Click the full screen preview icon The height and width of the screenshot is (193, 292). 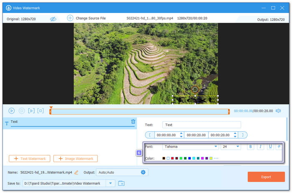point(40,111)
